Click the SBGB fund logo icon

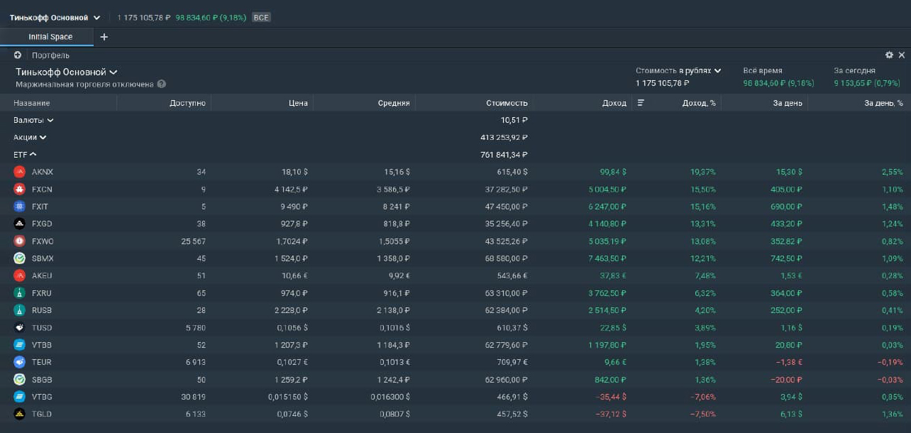pos(19,379)
